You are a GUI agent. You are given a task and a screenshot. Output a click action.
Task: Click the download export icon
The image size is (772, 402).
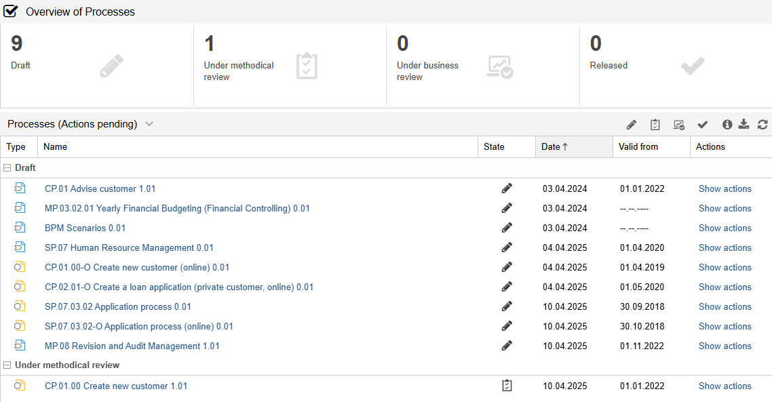tap(744, 124)
